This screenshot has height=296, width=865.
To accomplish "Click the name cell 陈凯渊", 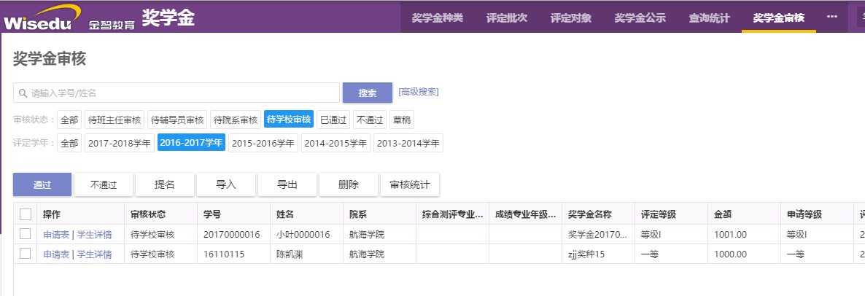I will 306,254.
